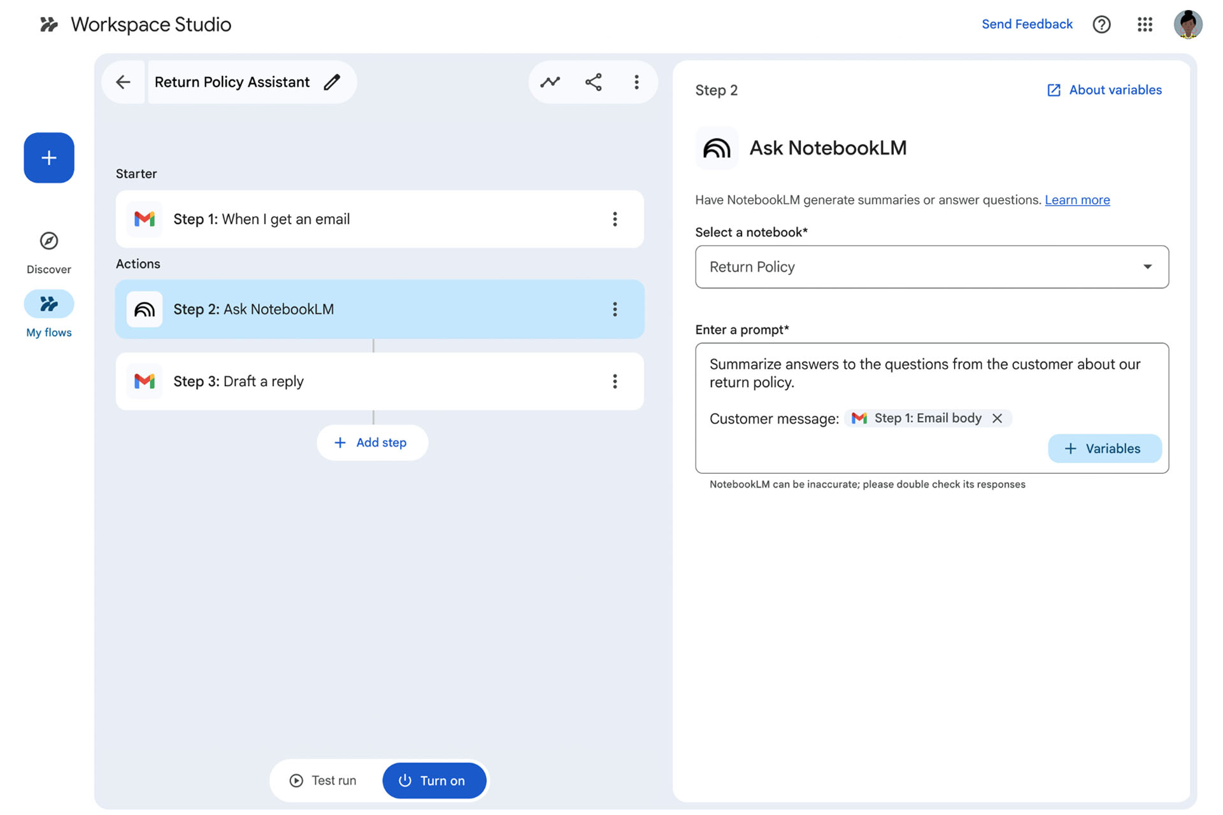Click the Workspace Studio logo icon
The width and height of the screenshot is (1223, 815).
coord(48,24)
